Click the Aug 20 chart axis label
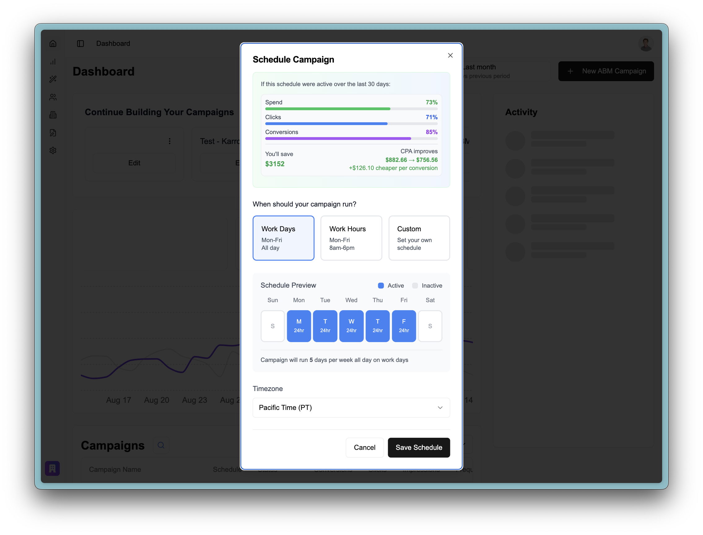The width and height of the screenshot is (703, 535). click(x=156, y=400)
